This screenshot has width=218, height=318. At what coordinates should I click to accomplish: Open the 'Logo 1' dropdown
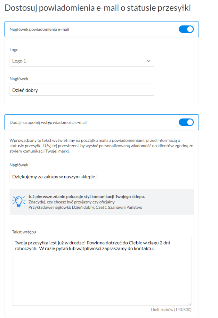pyautogui.click(x=82, y=61)
